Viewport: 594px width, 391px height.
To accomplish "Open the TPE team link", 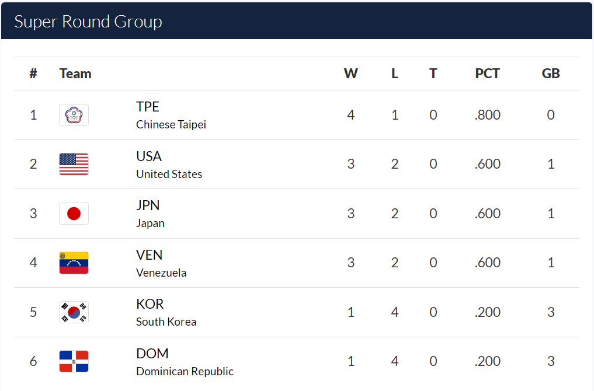I will point(148,107).
